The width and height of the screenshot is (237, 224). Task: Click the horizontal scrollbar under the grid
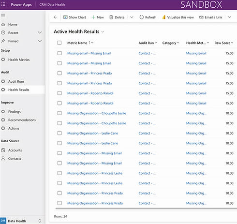[x=146, y=209]
